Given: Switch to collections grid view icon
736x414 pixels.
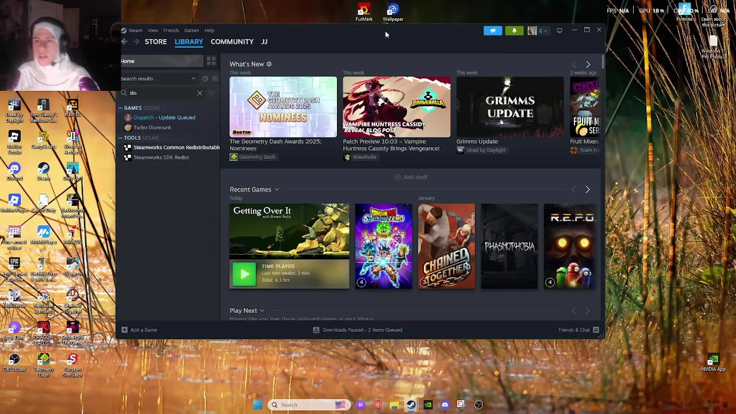Looking at the screenshot, I should [211, 61].
